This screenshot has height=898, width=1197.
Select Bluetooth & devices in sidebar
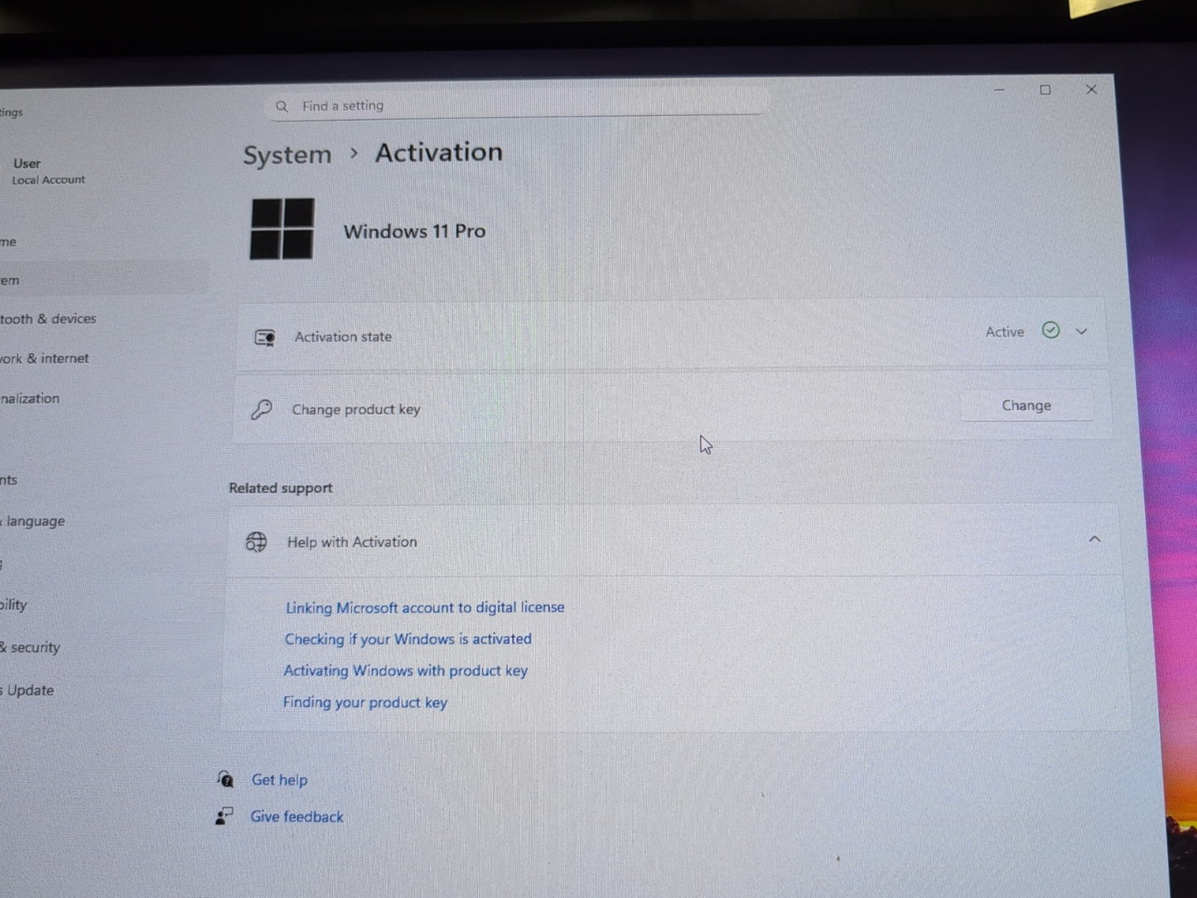point(48,319)
